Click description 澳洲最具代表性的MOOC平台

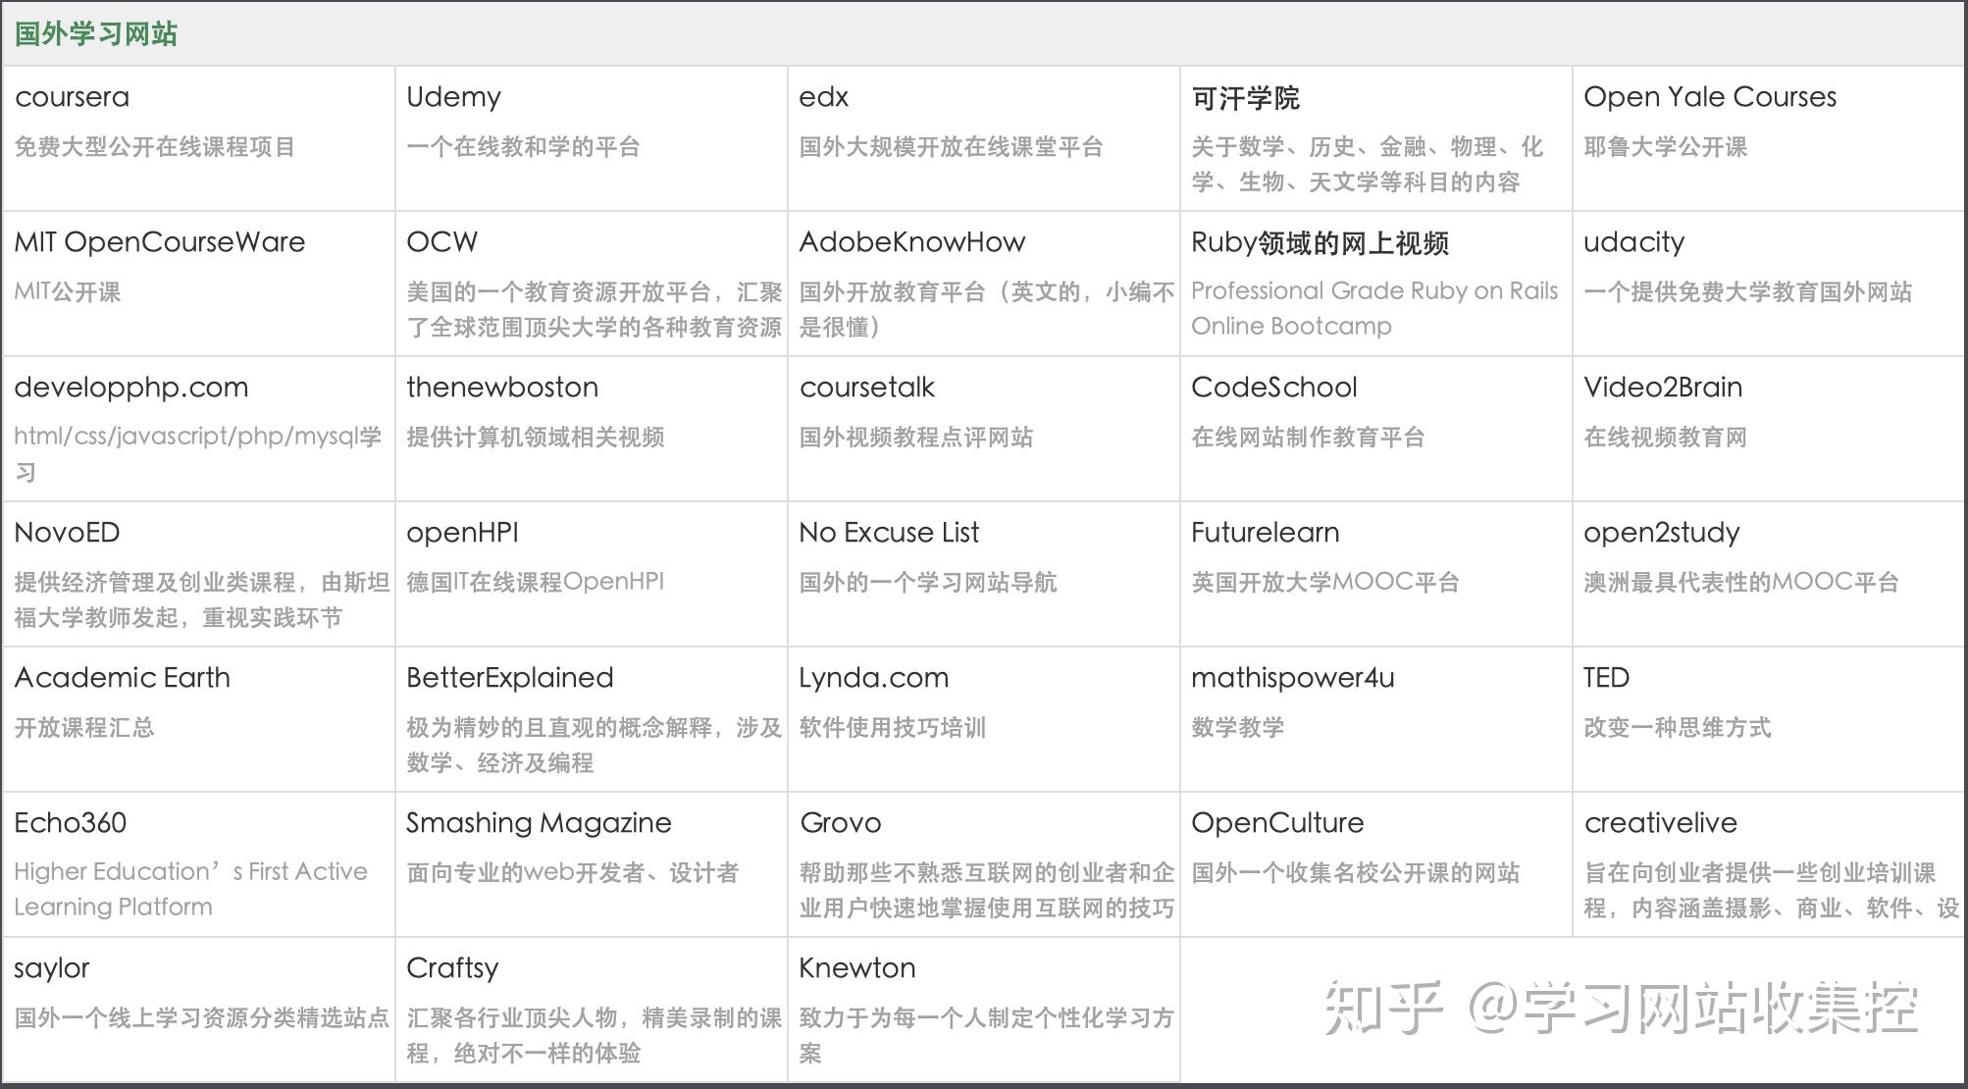(x=1740, y=583)
